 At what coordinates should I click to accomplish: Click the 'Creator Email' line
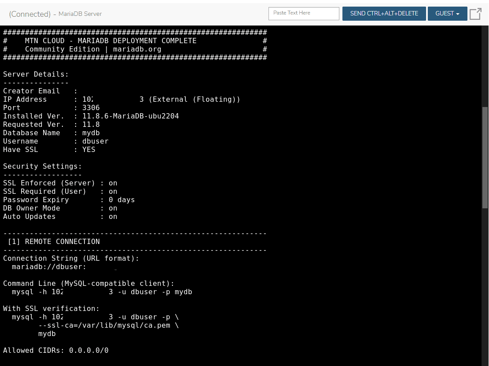pyautogui.click(x=40, y=91)
